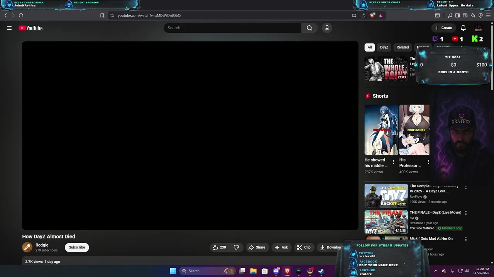This screenshot has width=494, height=277.
Task: Click the video title How DayZ Almost Died
Action: point(49,237)
